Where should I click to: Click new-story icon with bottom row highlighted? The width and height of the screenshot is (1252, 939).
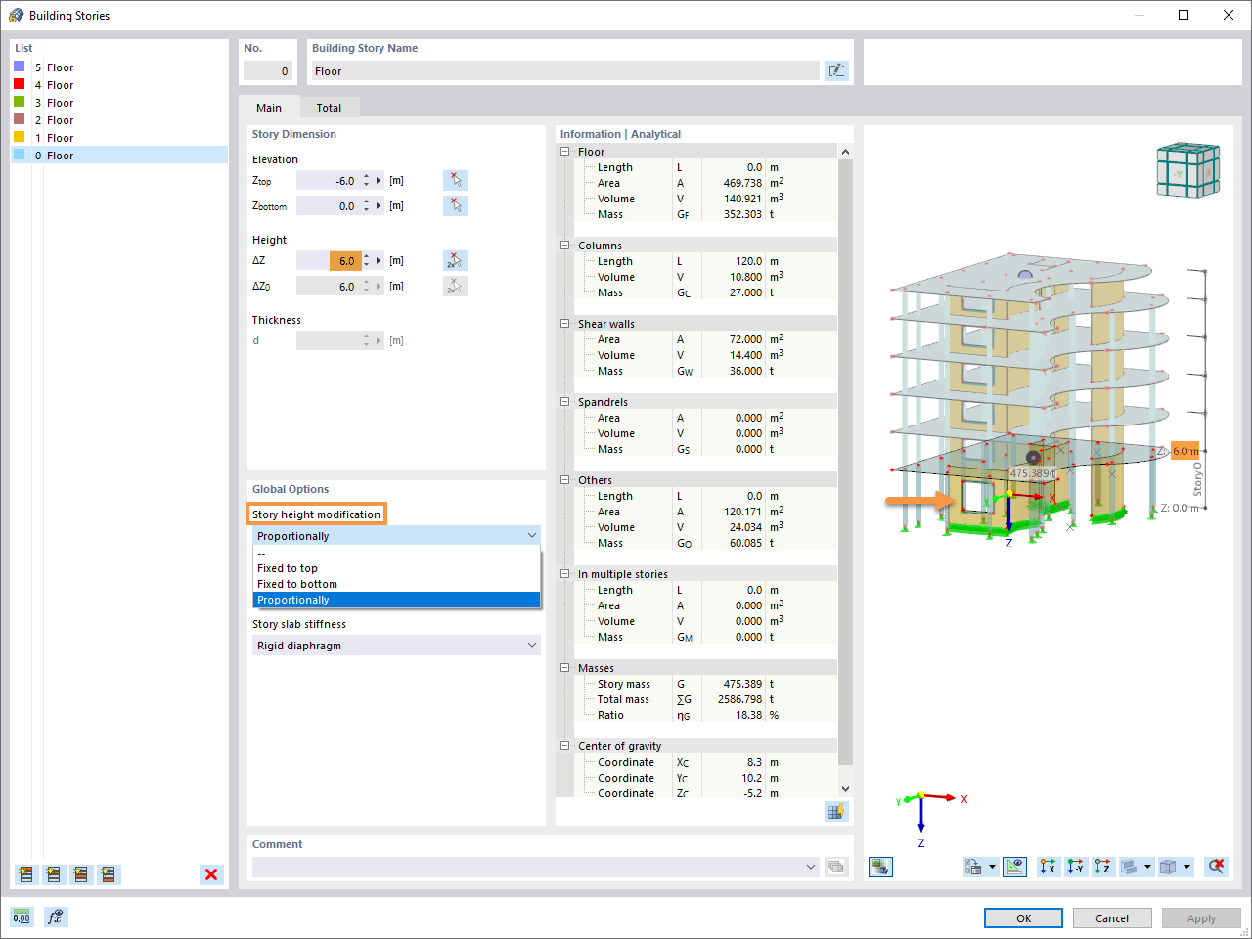point(109,874)
